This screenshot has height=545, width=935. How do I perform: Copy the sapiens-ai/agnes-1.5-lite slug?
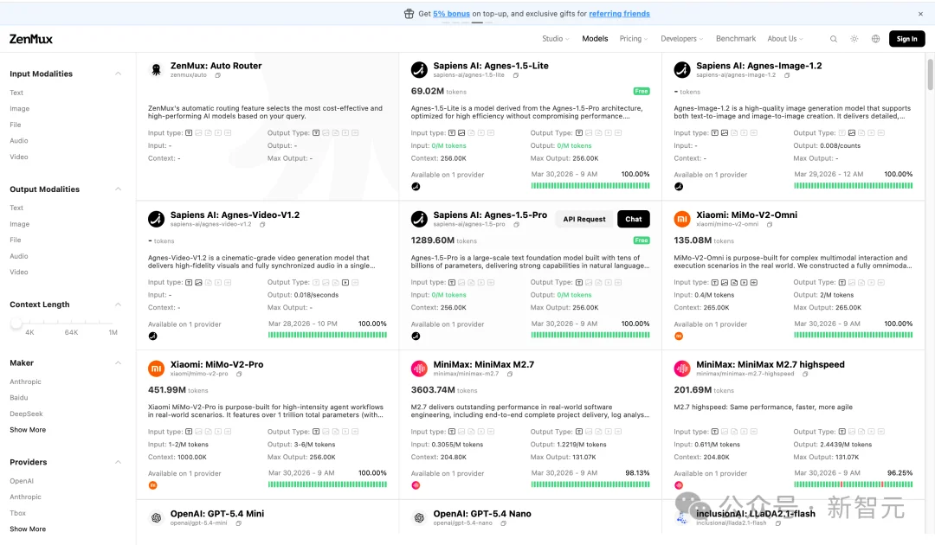(515, 75)
